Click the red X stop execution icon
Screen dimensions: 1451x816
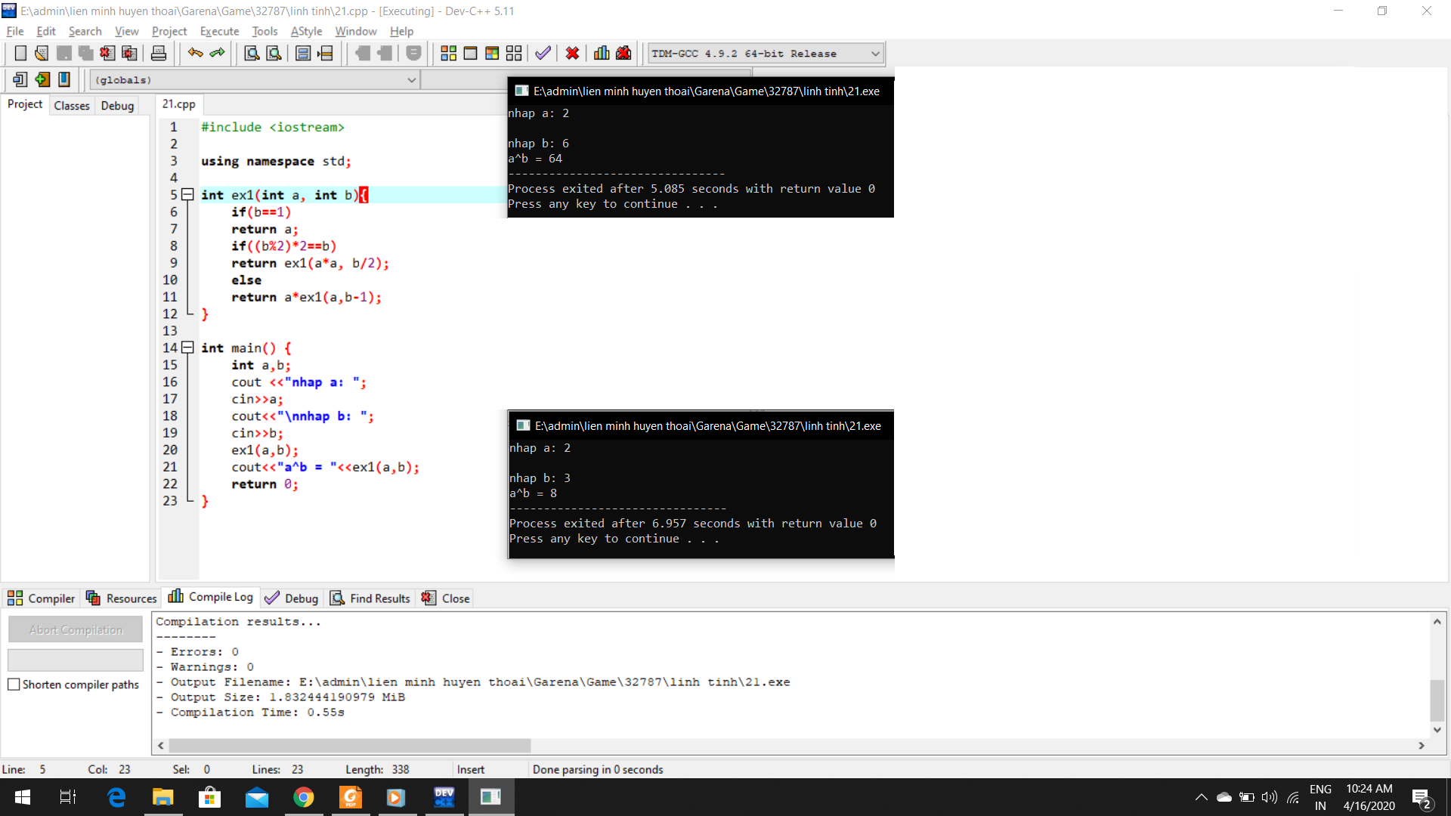pyautogui.click(x=572, y=54)
